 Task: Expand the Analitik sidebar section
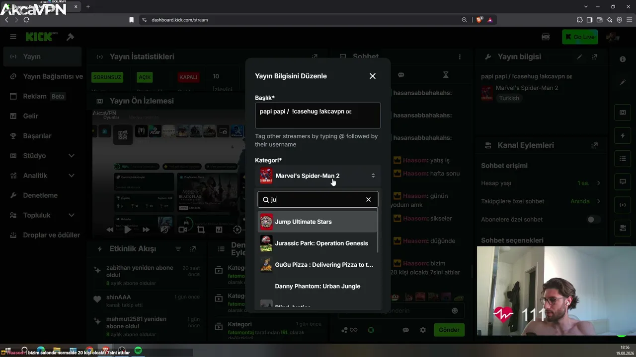click(x=42, y=176)
